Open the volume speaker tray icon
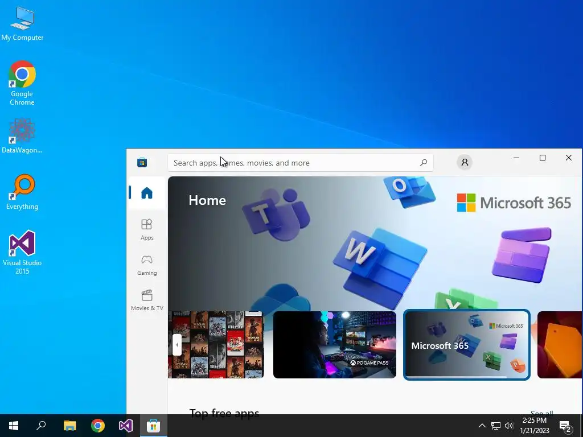This screenshot has width=583, height=437. [509, 426]
